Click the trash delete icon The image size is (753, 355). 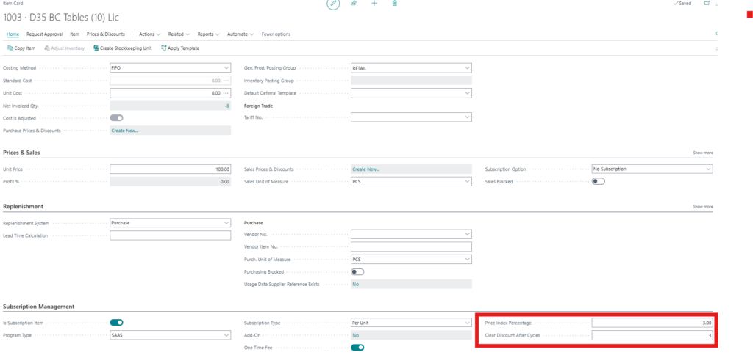[x=395, y=4]
